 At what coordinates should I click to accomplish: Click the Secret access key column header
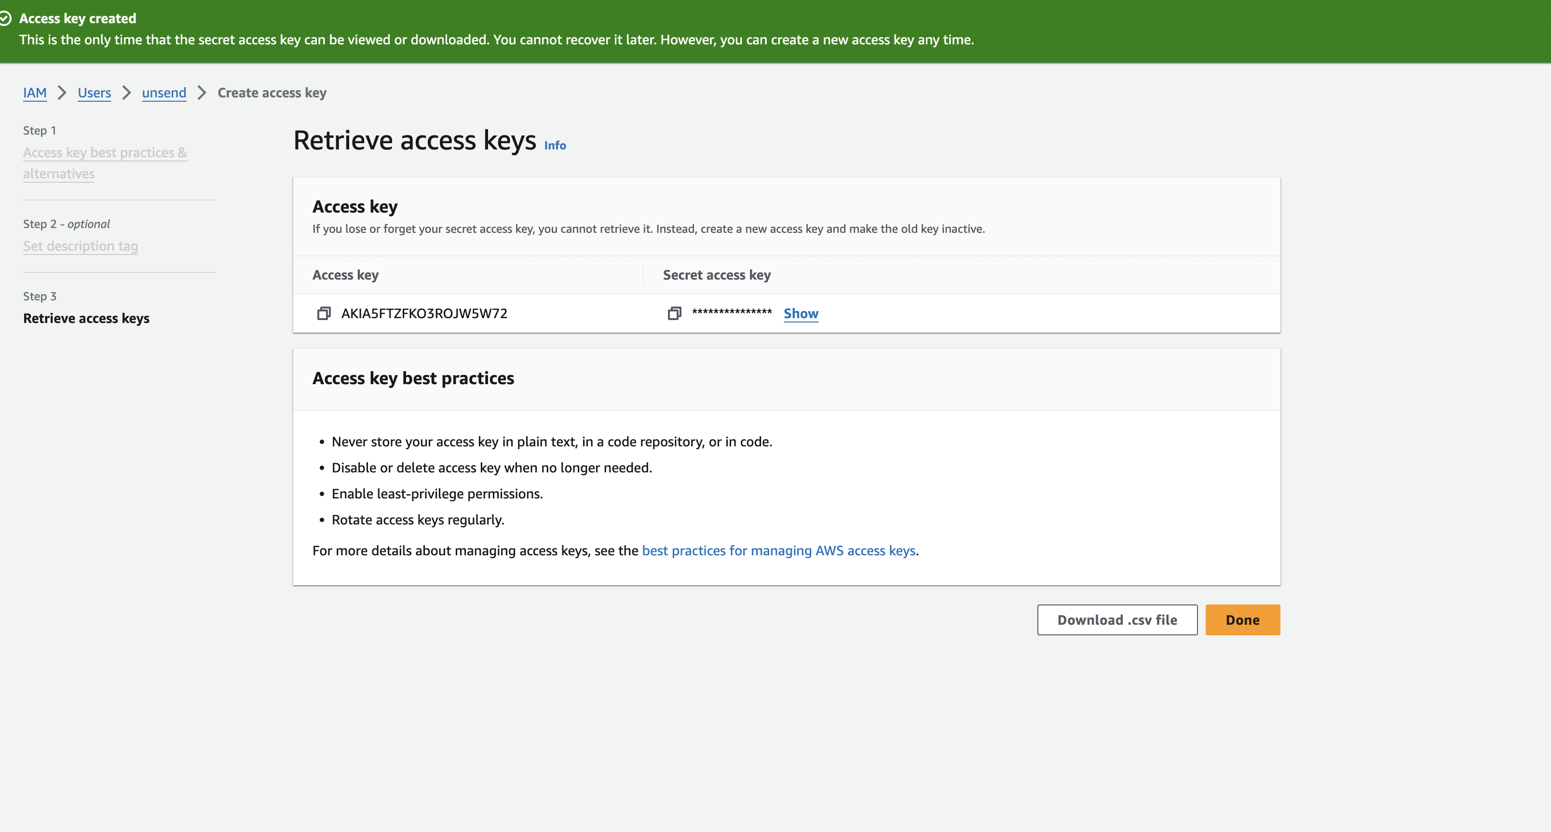coord(717,275)
